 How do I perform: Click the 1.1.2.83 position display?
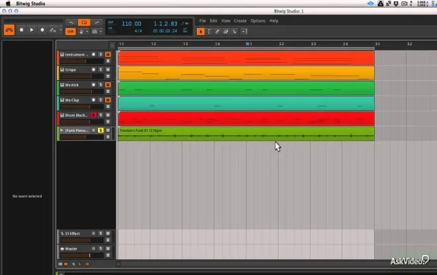click(166, 24)
